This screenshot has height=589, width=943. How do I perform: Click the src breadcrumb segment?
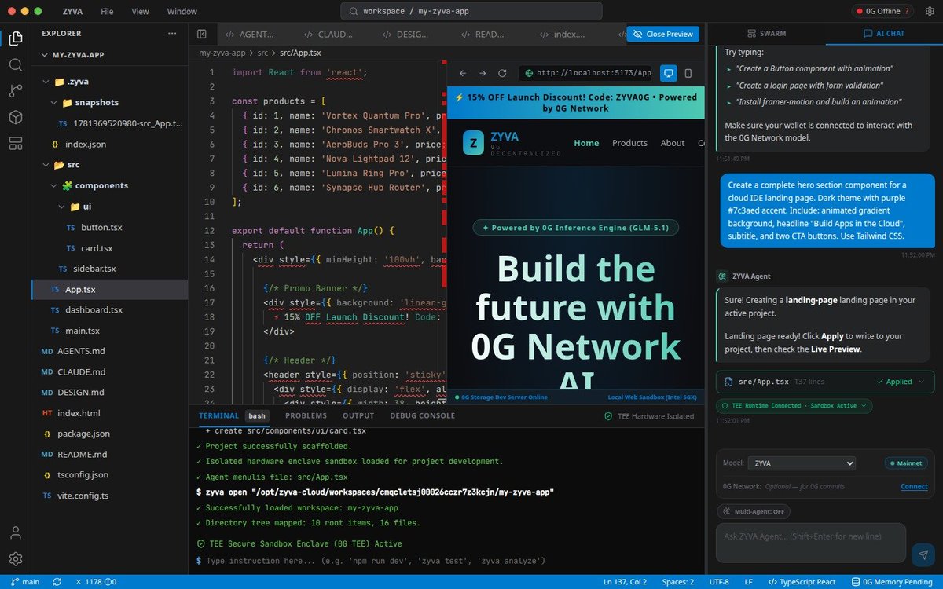point(264,53)
